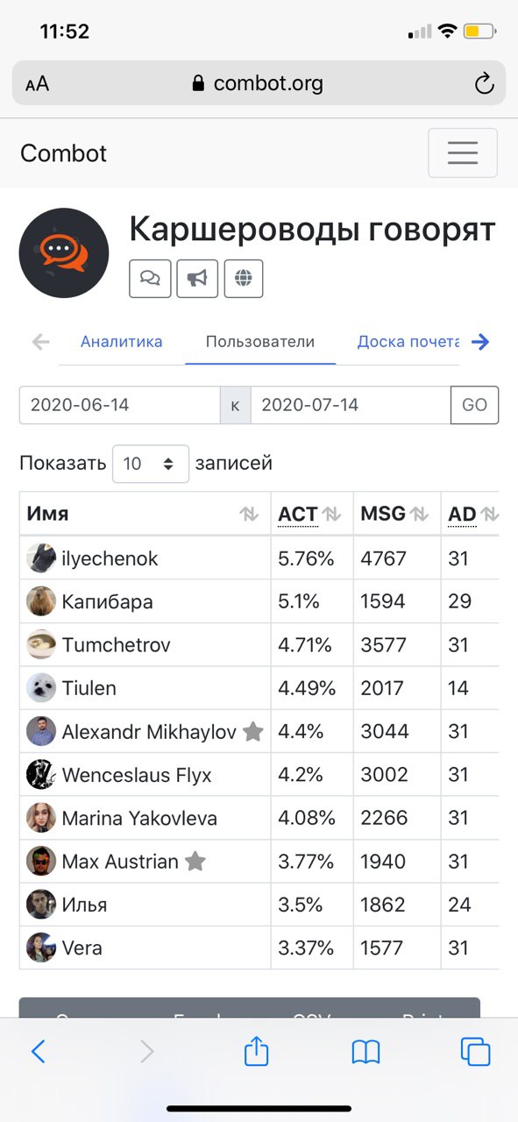Sort table by ACT column
Viewport: 518px width, 1122px height.
click(311, 515)
